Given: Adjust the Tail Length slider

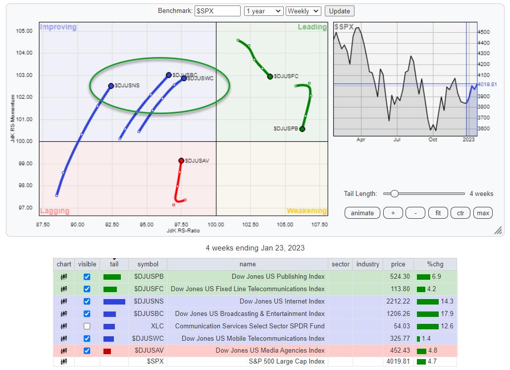Looking at the screenshot, I should pos(394,194).
